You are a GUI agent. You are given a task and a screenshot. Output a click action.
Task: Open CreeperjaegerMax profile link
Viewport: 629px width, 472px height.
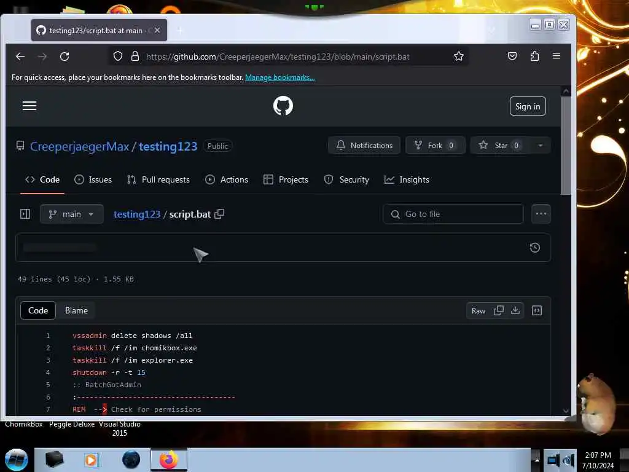pyautogui.click(x=79, y=146)
